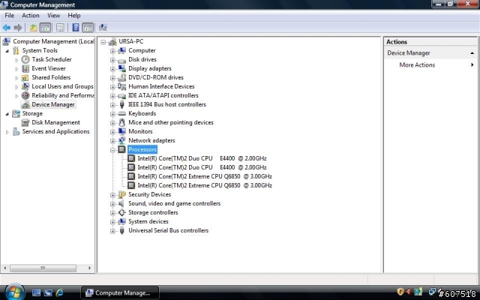Collapse the URSA-PC root node
Screen dimensions: 480x300
click(x=103, y=42)
